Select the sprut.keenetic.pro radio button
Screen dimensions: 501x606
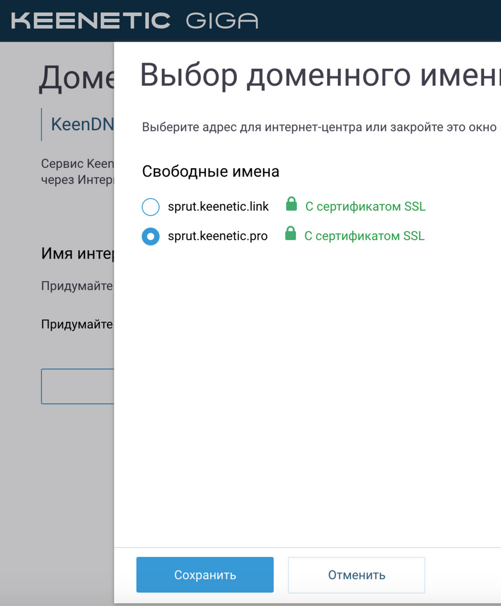150,236
